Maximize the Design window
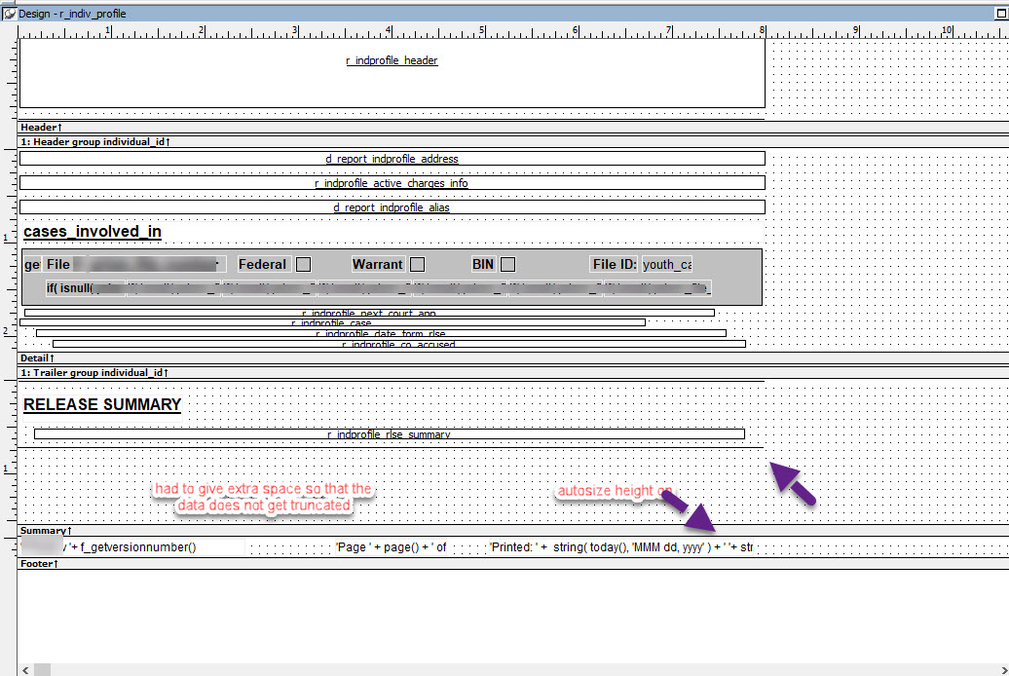The width and height of the screenshot is (1009, 676). (1001, 14)
